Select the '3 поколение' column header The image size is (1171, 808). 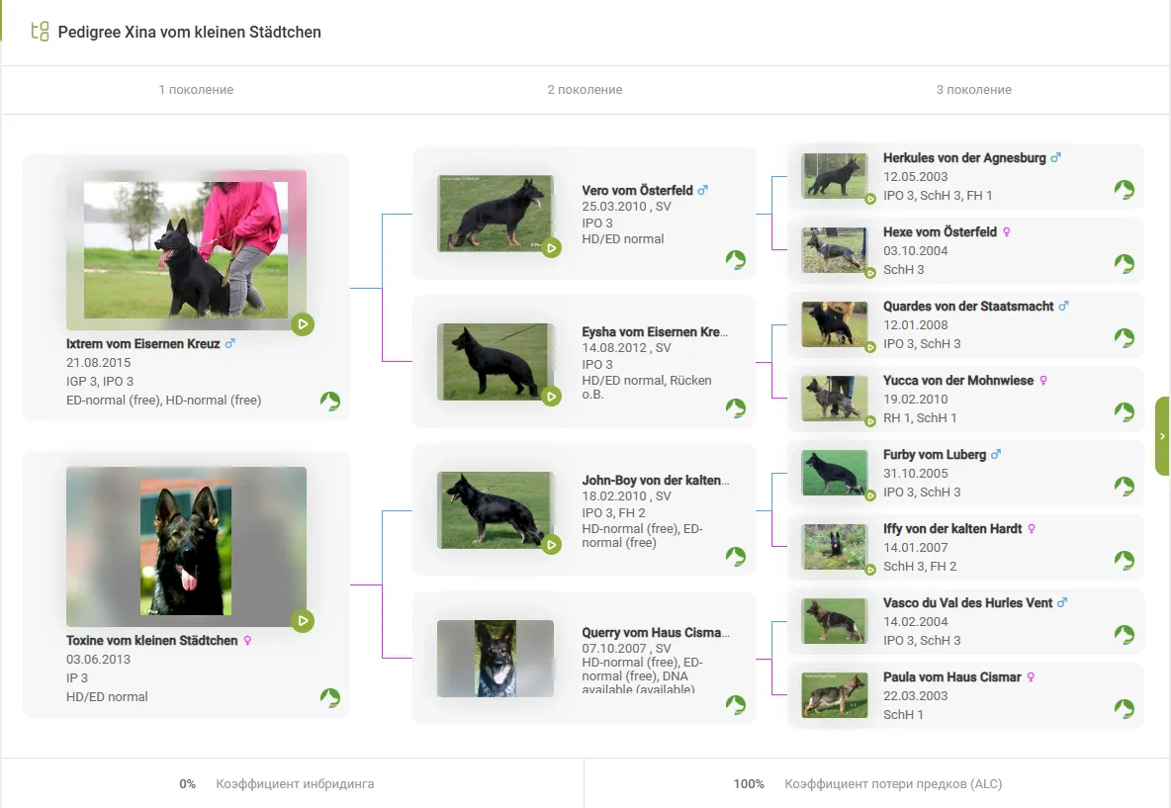(x=973, y=90)
